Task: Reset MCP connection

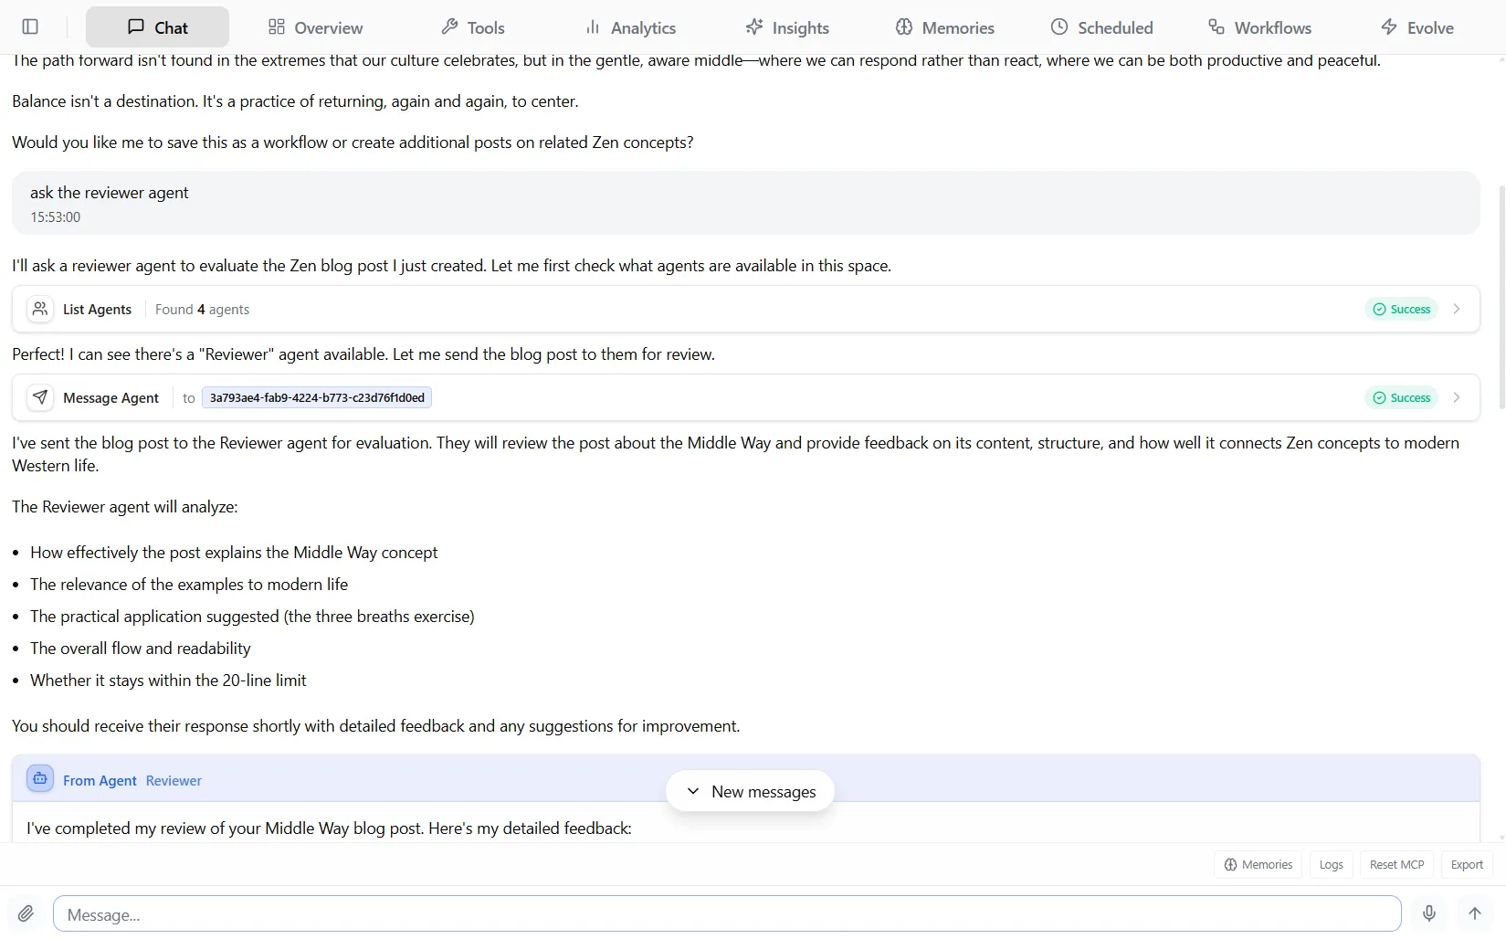Action: tap(1395, 864)
